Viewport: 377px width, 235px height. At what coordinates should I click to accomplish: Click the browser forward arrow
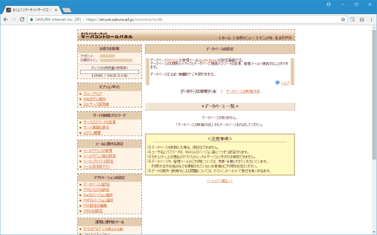[14, 19]
